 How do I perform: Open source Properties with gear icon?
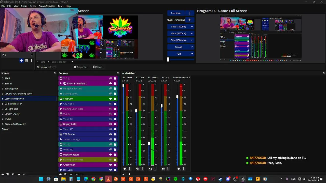(80, 67)
